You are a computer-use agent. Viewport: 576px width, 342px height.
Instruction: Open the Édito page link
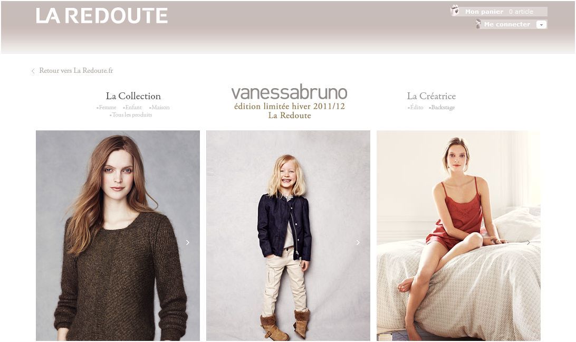416,107
